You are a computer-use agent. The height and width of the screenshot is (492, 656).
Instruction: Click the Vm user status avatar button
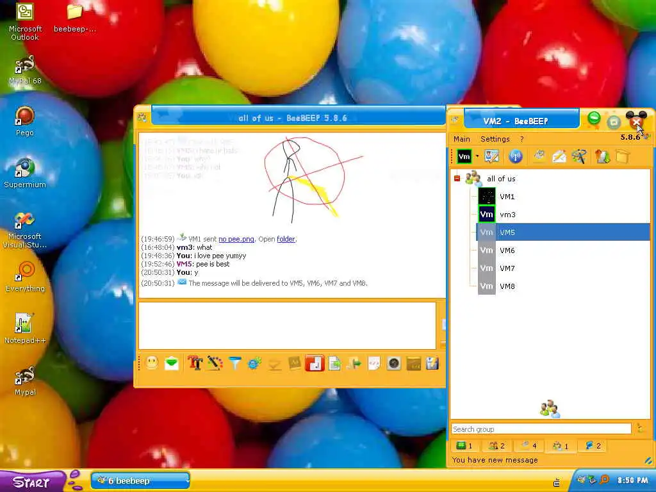[x=464, y=156]
